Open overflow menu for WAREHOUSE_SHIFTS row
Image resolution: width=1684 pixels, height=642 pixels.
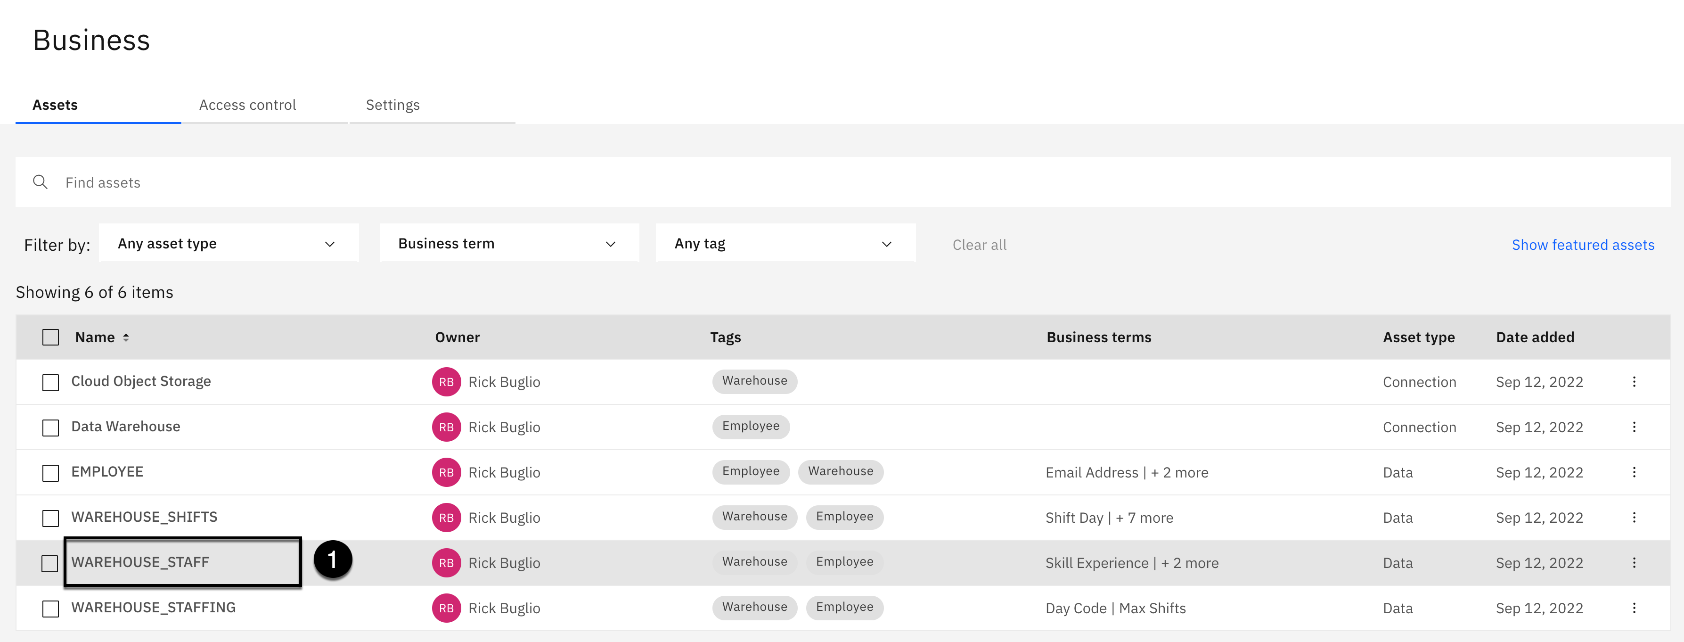pos(1634,517)
